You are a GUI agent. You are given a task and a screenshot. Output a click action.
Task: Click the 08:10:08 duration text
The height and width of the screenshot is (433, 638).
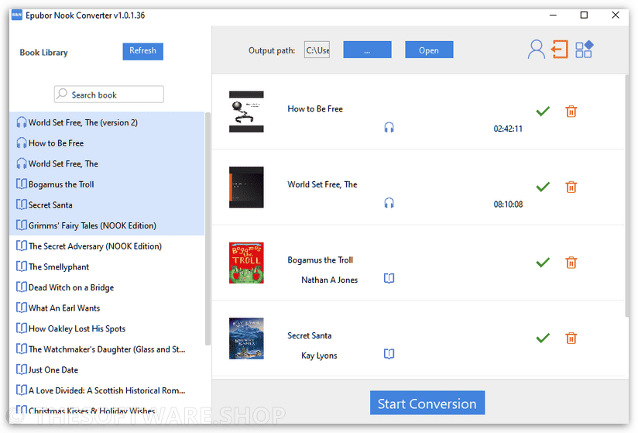pos(508,204)
